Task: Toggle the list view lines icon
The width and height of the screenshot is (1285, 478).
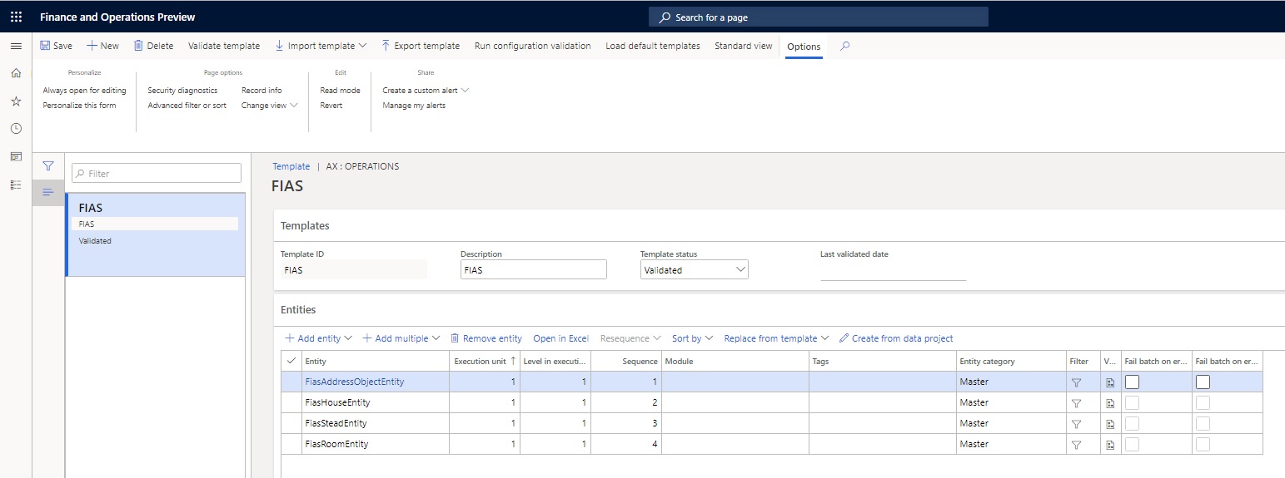Action: click(x=48, y=192)
